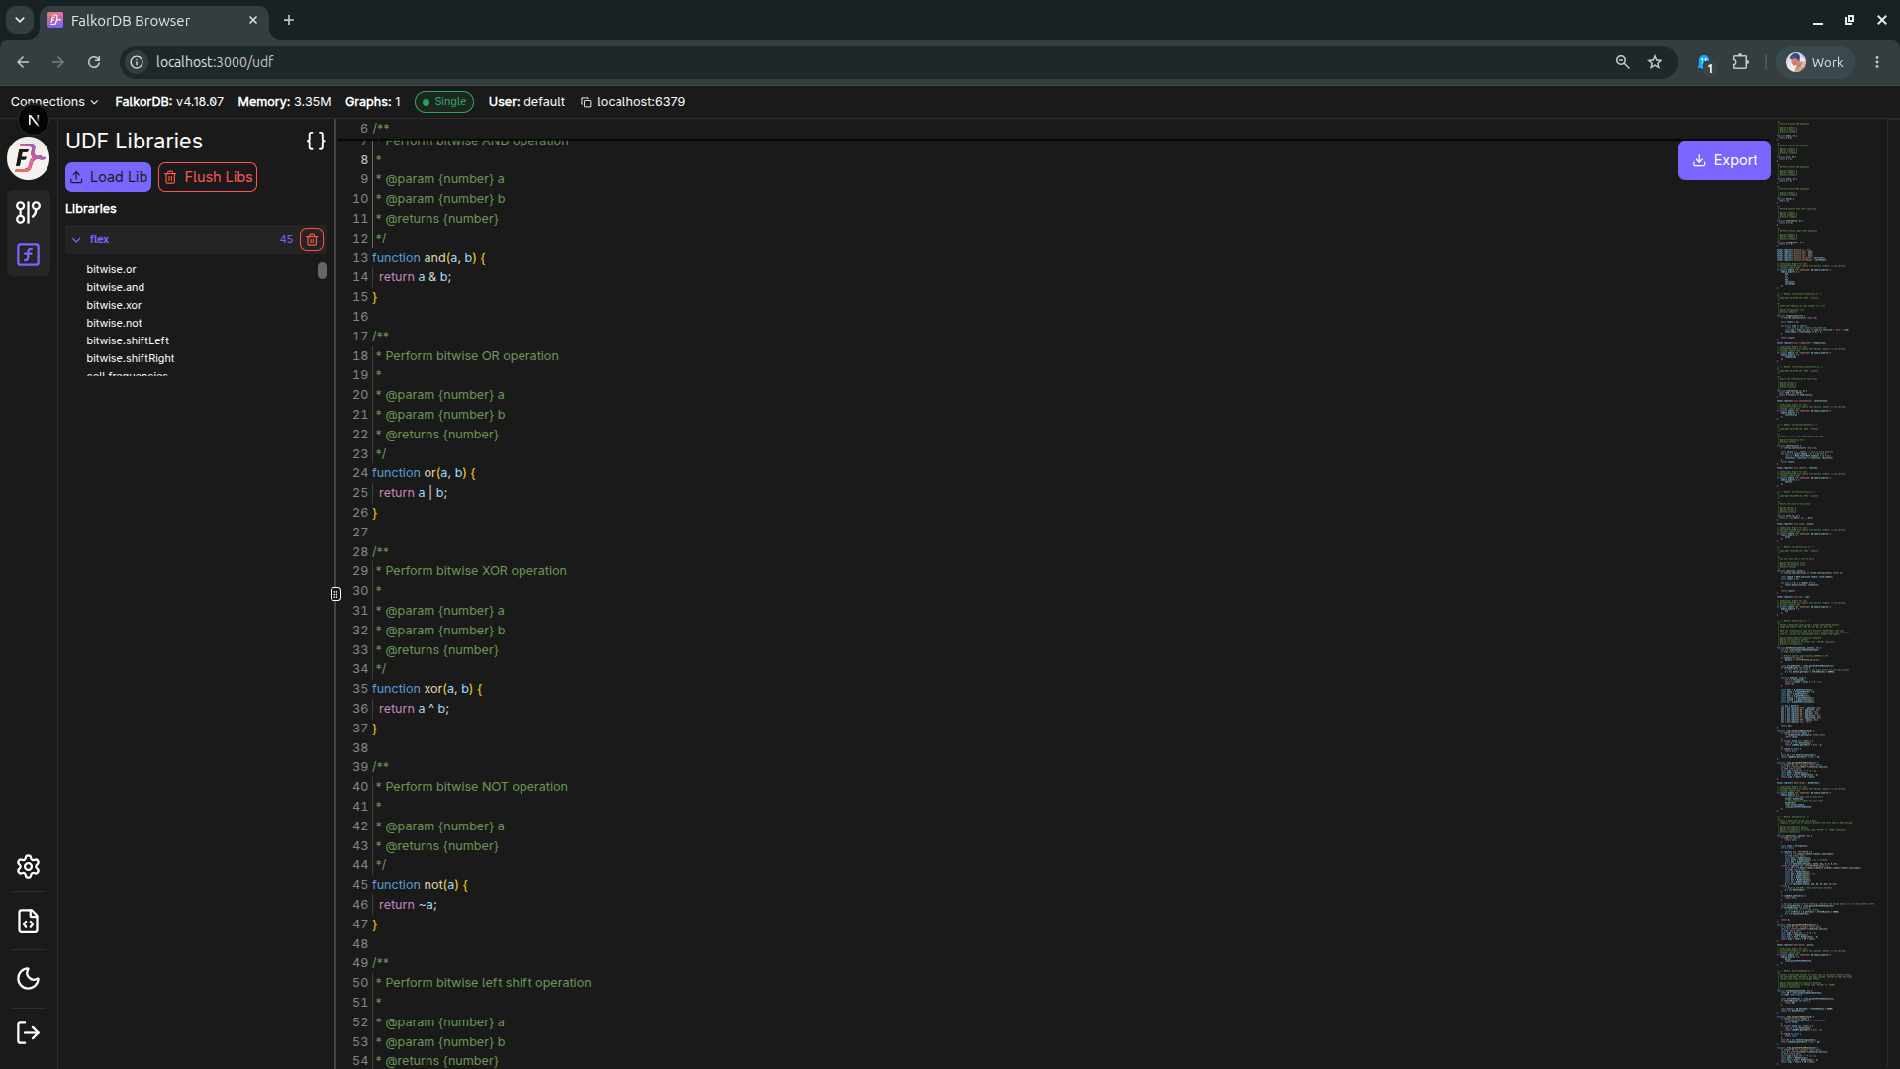Click 'return ~a;' code line

(408, 905)
